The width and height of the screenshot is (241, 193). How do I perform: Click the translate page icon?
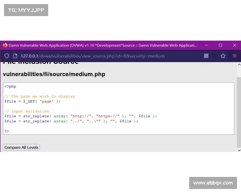[214, 56]
